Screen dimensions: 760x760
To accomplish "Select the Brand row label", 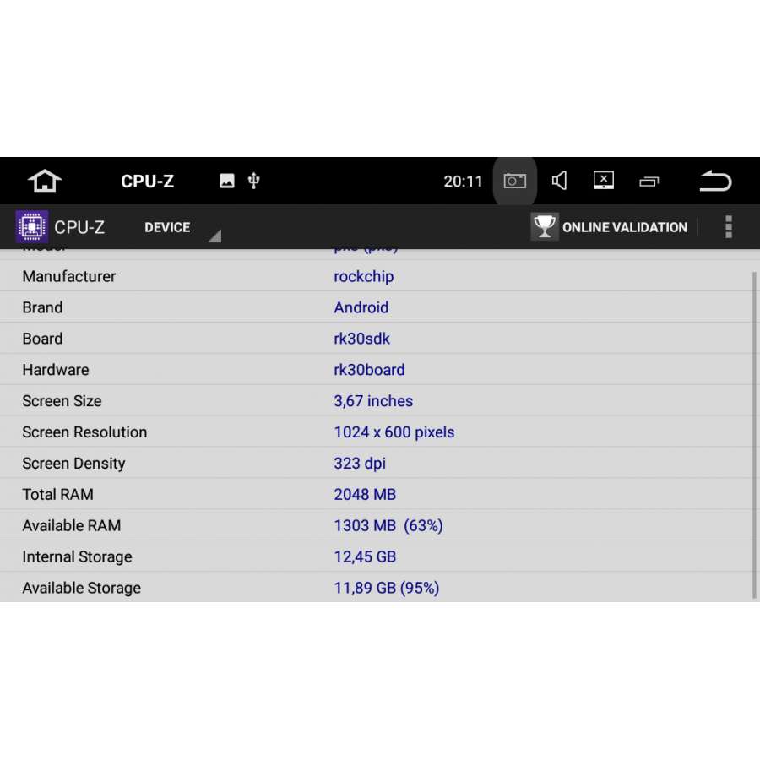I will point(42,307).
